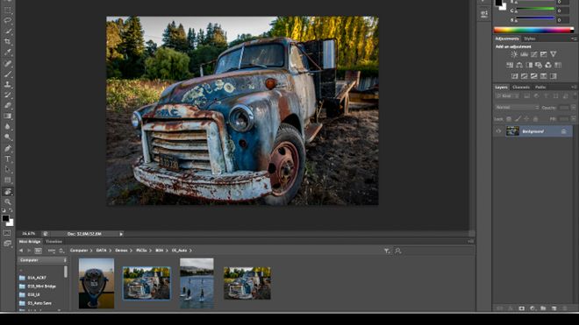
Task: Select the Zoom tool in toolbar
Action: [7, 201]
